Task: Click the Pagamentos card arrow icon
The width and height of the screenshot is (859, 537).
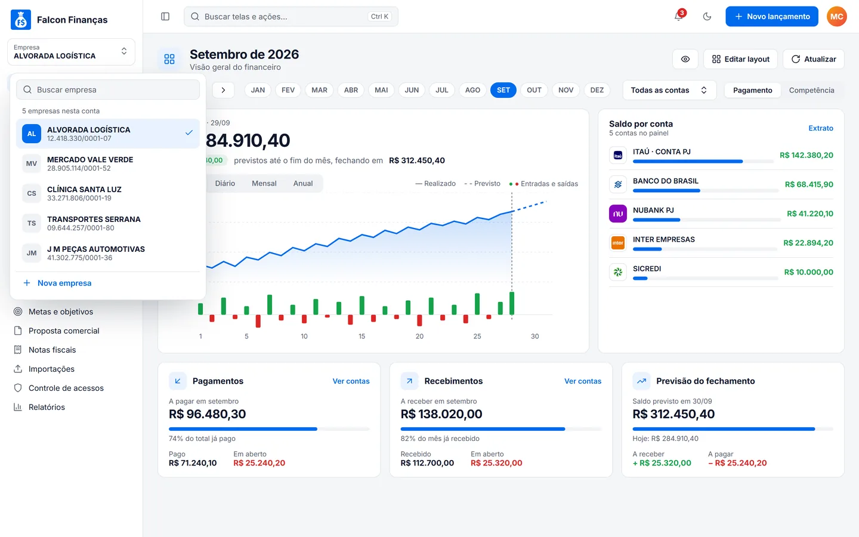Action: pyautogui.click(x=178, y=381)
